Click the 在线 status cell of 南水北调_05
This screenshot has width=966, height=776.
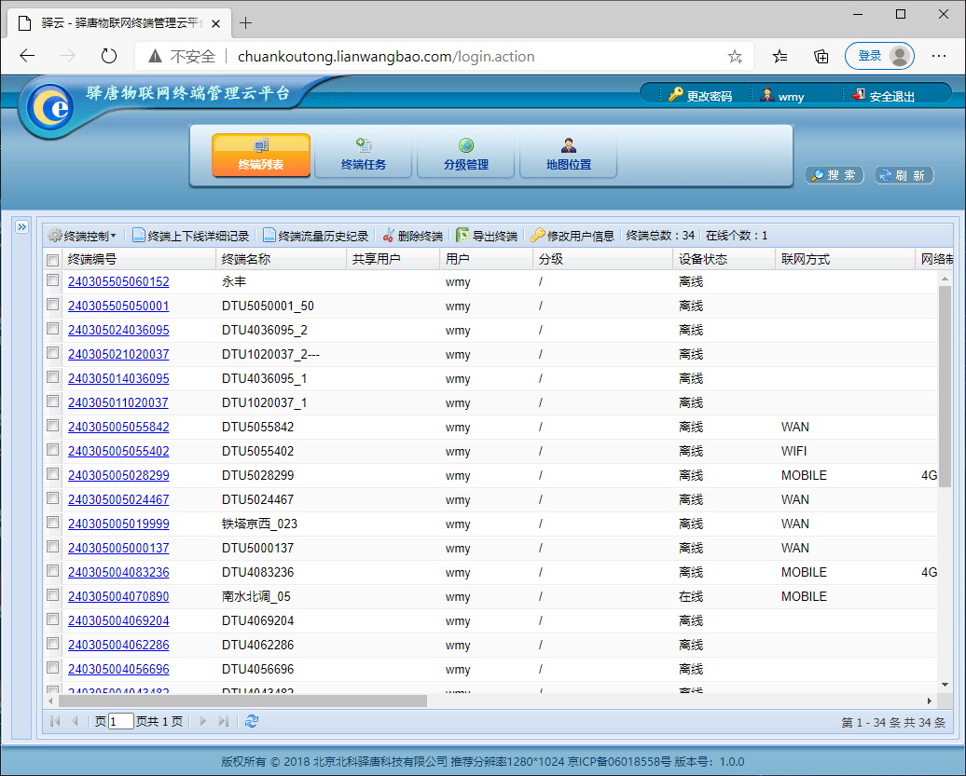(x=691, y=596)
